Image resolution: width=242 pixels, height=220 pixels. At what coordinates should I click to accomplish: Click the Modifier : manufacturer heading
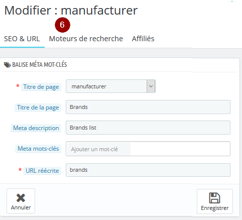[71, 11]
